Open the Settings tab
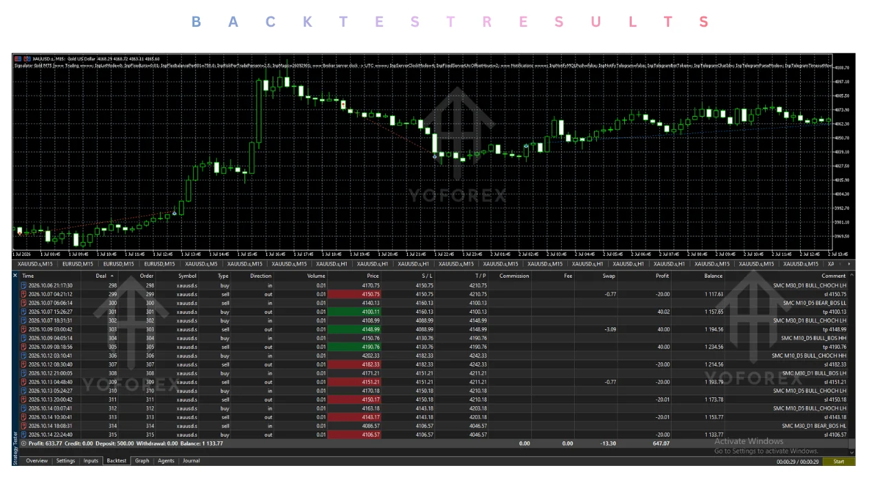The height and width of the screenshot is (494, 879). [65, 461]
